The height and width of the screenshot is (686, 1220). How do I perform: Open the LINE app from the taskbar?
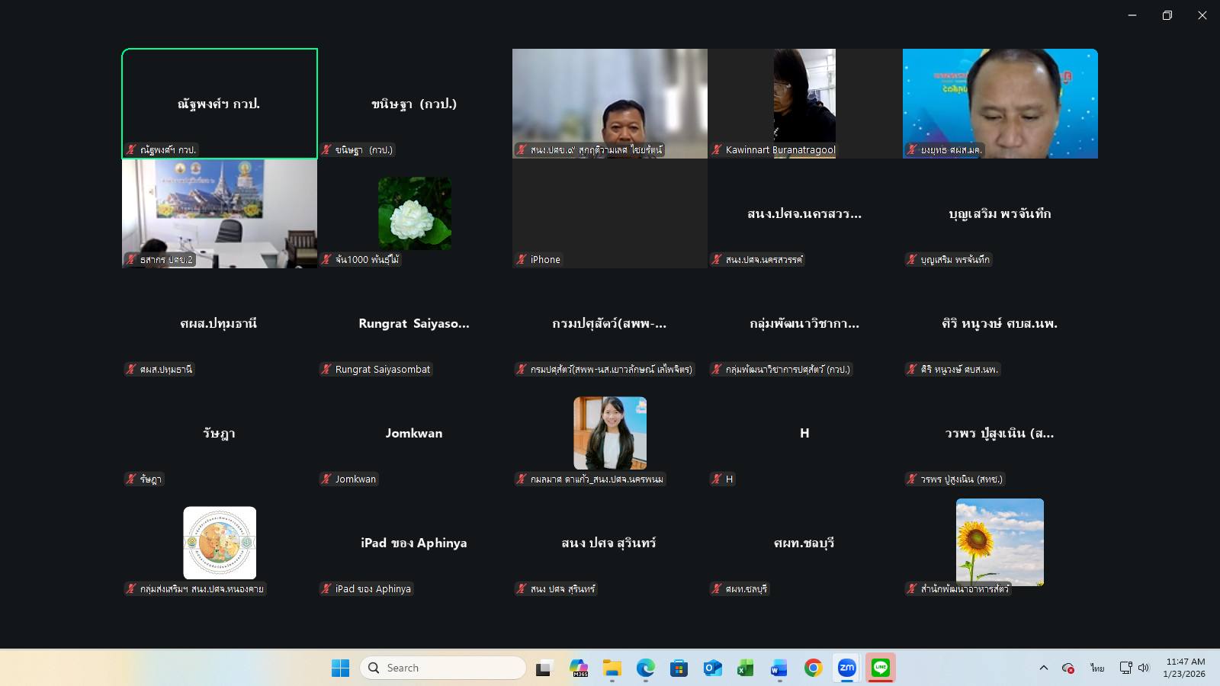881,668
